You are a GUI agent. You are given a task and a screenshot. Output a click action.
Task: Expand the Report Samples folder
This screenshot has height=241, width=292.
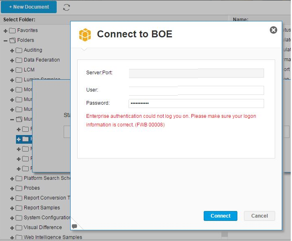(12, 208)
